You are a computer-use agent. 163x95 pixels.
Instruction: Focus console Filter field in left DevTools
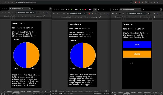(23, 94)
